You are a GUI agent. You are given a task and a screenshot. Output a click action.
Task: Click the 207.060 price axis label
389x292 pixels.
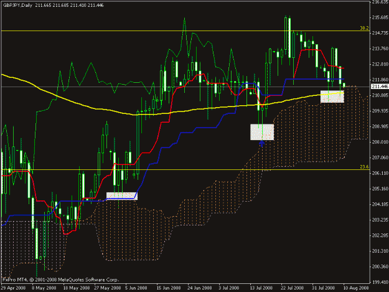point(380,158)
